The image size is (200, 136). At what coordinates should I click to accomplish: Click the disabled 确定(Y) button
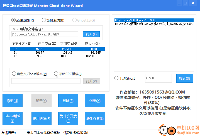(x=42, y=101)
